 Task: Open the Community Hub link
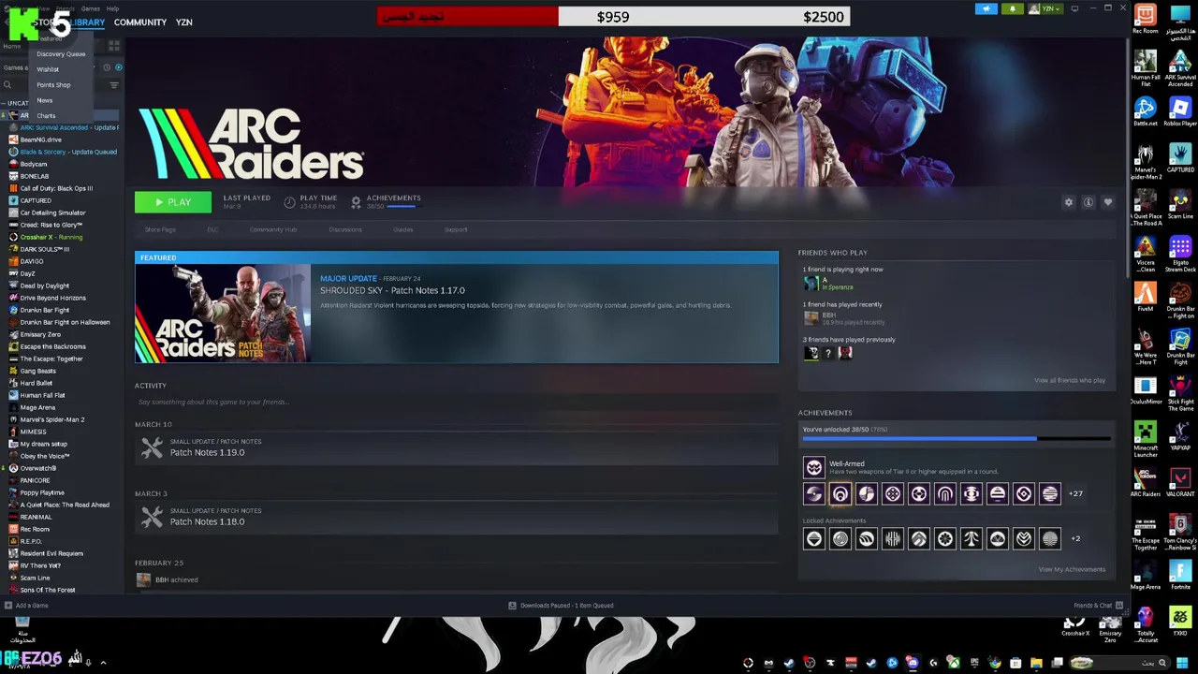pos(273,229)
